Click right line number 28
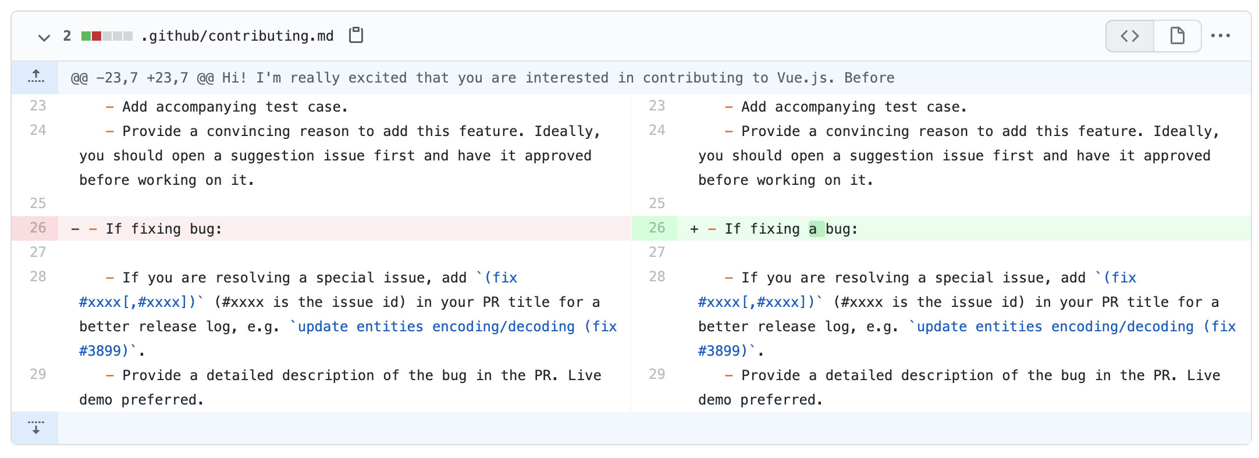The width and height of the screenshot is (1259, 458). 657,277
